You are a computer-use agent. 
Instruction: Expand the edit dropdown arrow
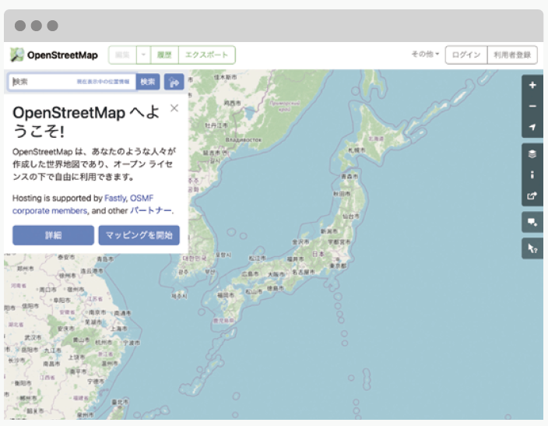143,55
